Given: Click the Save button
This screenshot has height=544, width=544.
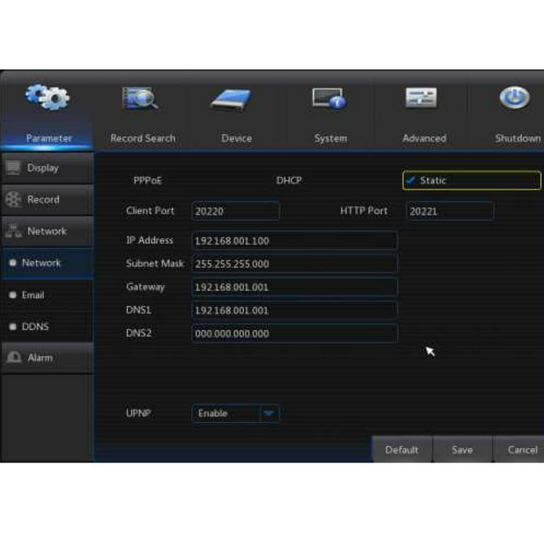Looking at the screenshot, I should (462, 450).
